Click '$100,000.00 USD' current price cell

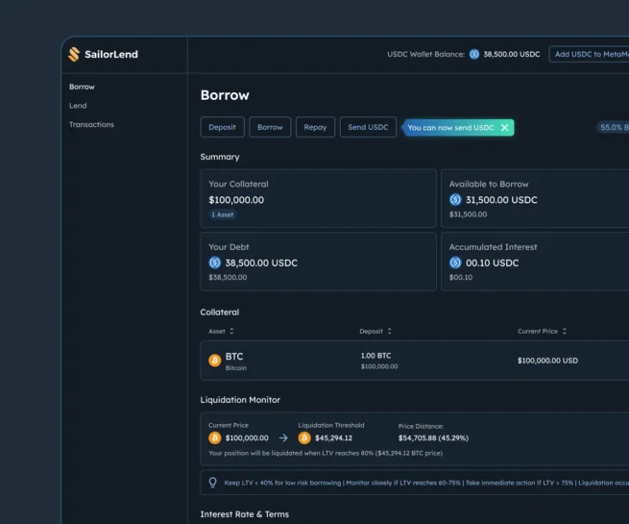click(x=547, y=361)
